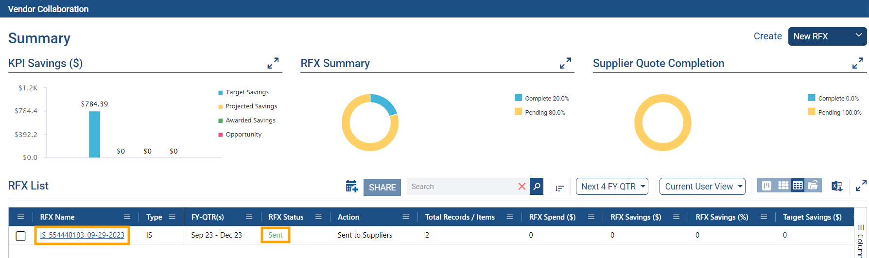Select the IS_554448183 row checkbox
Viewport: 869px width, 258px height.
pyautogui.click(x=21, y=236)
